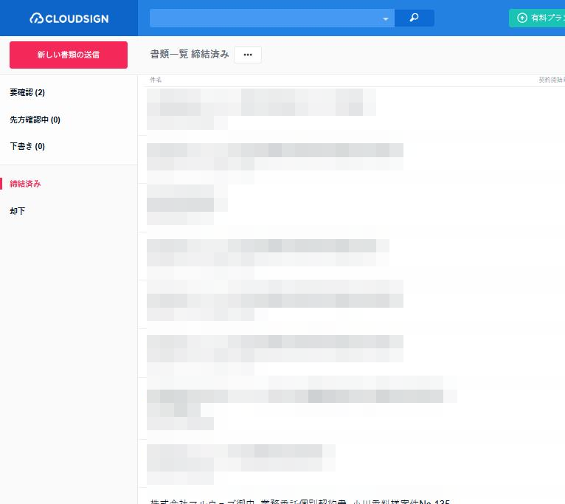Open 要確認 (2) in sidebar
The width and height of the screenshot is (565, 504).
(27, 92)
